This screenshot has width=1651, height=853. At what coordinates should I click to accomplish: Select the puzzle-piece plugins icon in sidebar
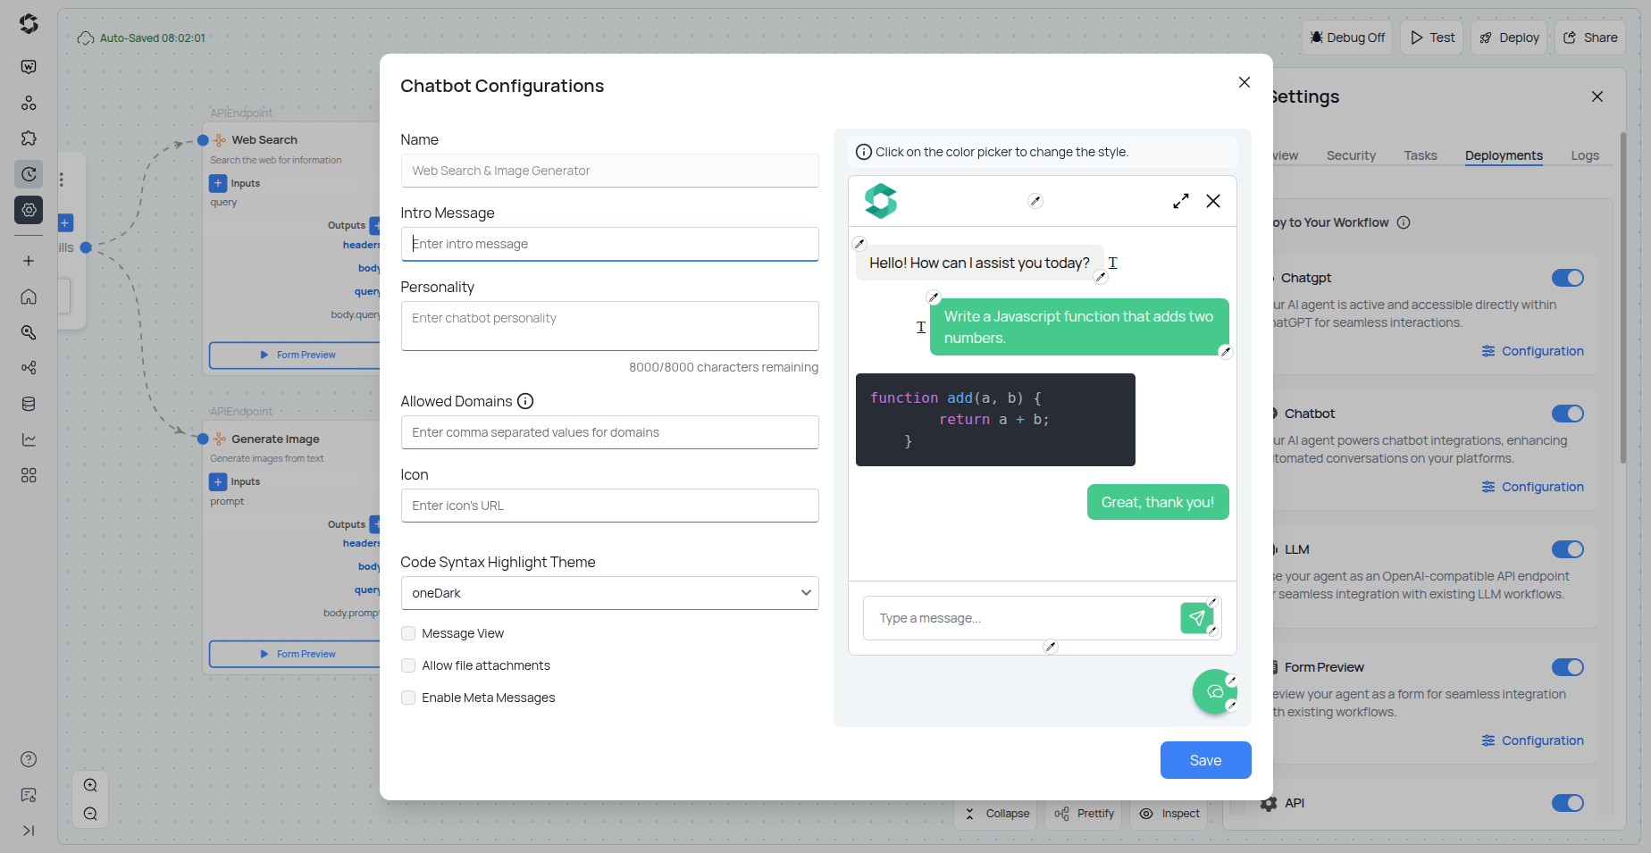click(x=28, y=138)
